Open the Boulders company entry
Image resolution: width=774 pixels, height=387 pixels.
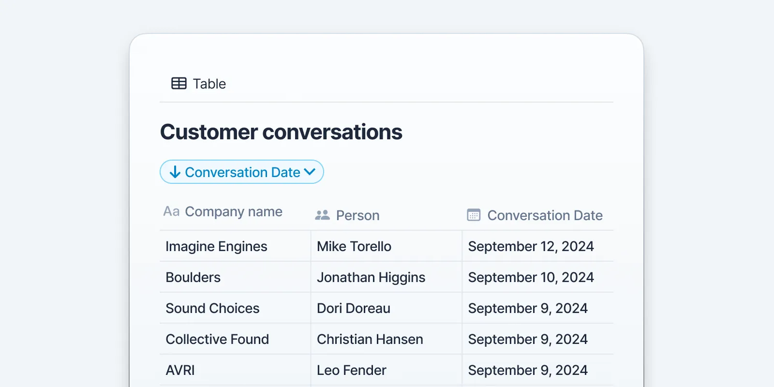(x=193, y=277)
